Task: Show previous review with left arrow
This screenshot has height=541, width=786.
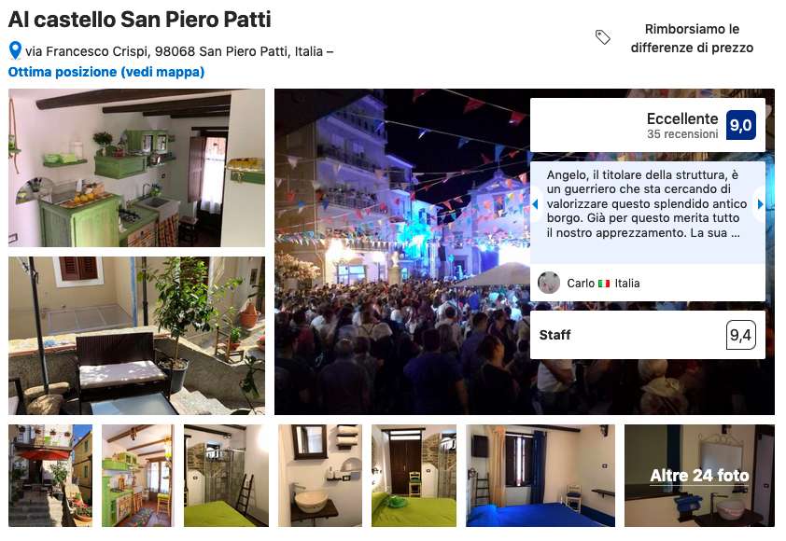Action: (x=536, y=204)
